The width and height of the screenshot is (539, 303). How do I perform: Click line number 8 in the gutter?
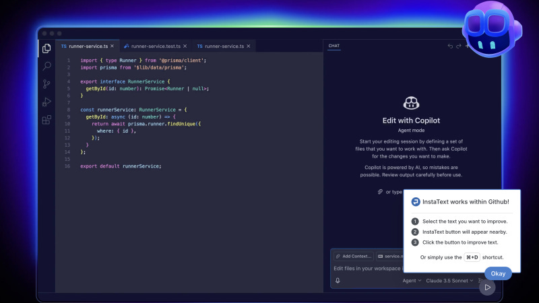coord(69,110)
